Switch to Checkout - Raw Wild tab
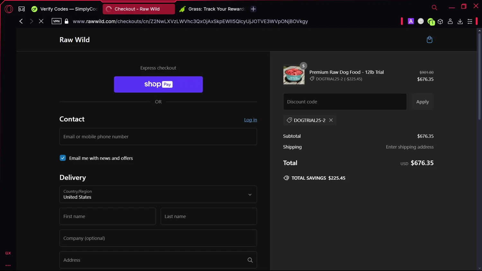The image size is (482, 271). (138, 9)
